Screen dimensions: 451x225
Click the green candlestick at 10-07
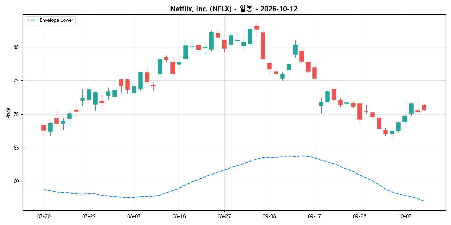click(x=405, y=119)
